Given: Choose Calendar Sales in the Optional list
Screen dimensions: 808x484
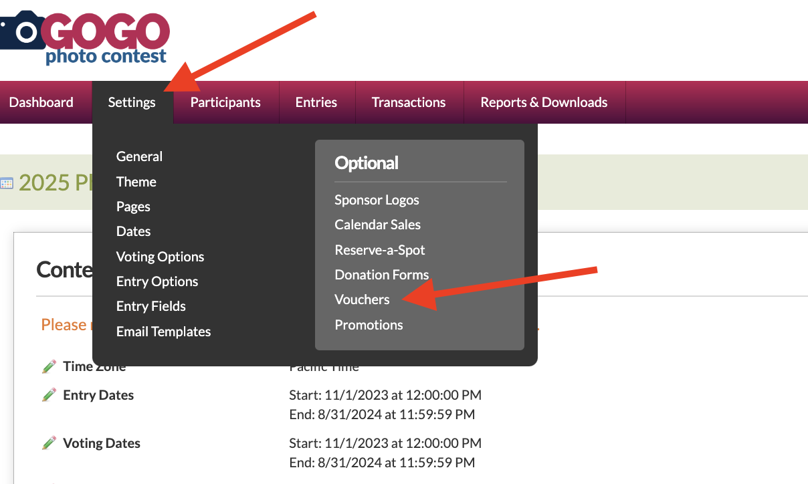Looking at the screenshot, I should [x=377, y=225].
